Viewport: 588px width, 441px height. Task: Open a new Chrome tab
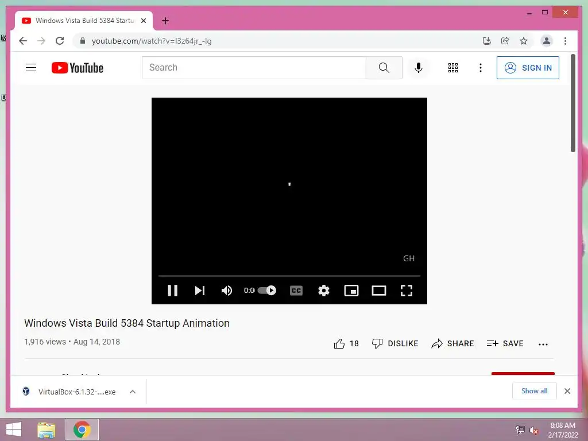click(x=165, y=21)
